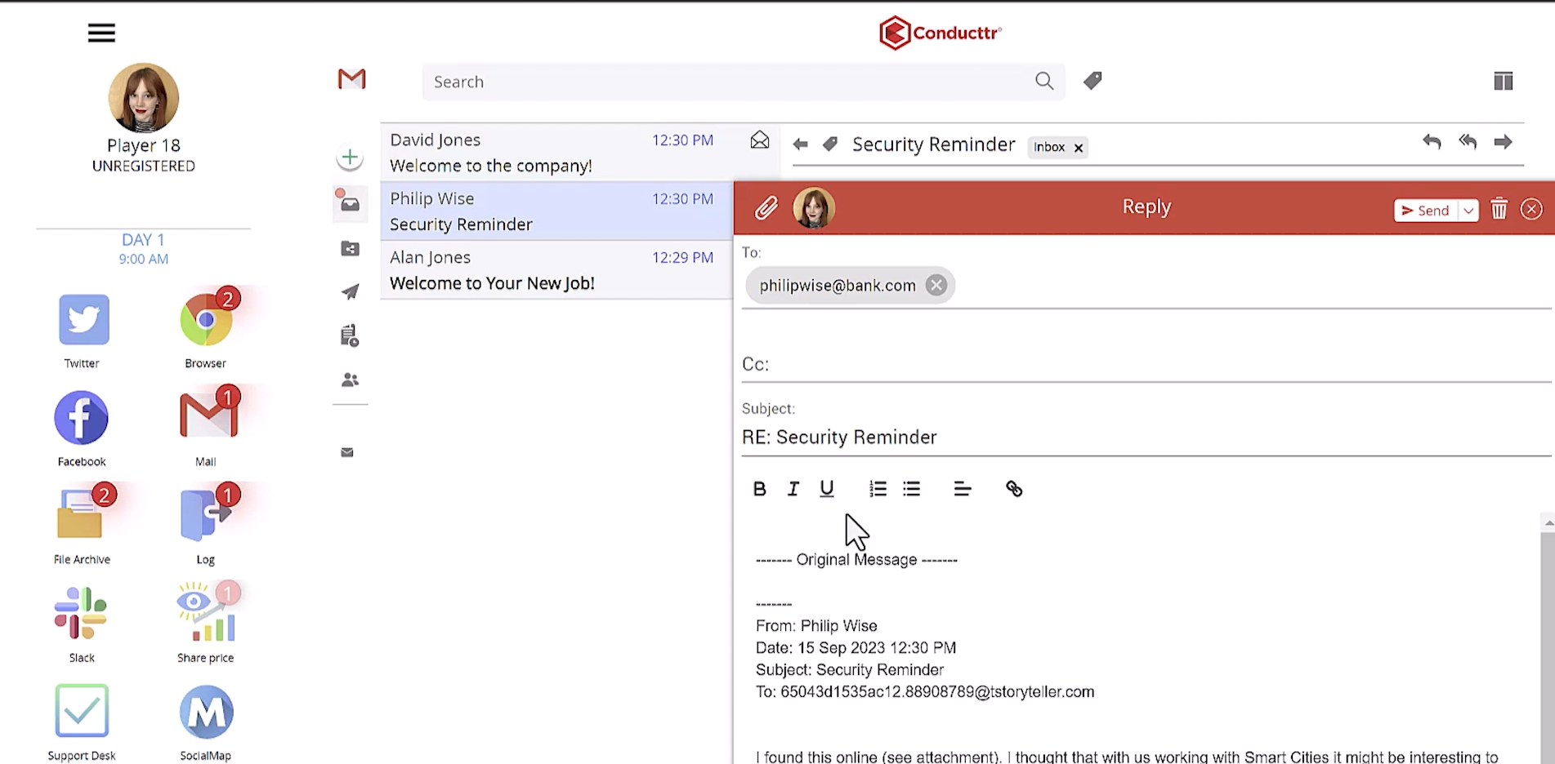Toggle underline formatting

point(827,489)
